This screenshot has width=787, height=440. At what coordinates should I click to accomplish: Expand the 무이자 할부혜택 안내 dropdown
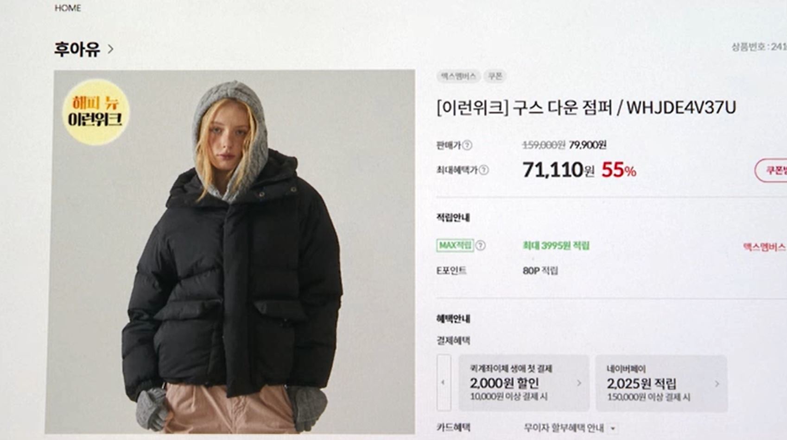[x=613, y=428]
